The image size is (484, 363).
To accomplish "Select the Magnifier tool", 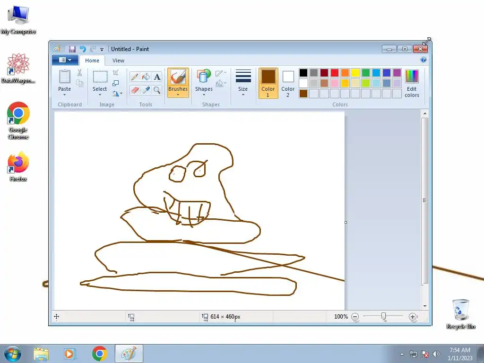I will [157, 90].
